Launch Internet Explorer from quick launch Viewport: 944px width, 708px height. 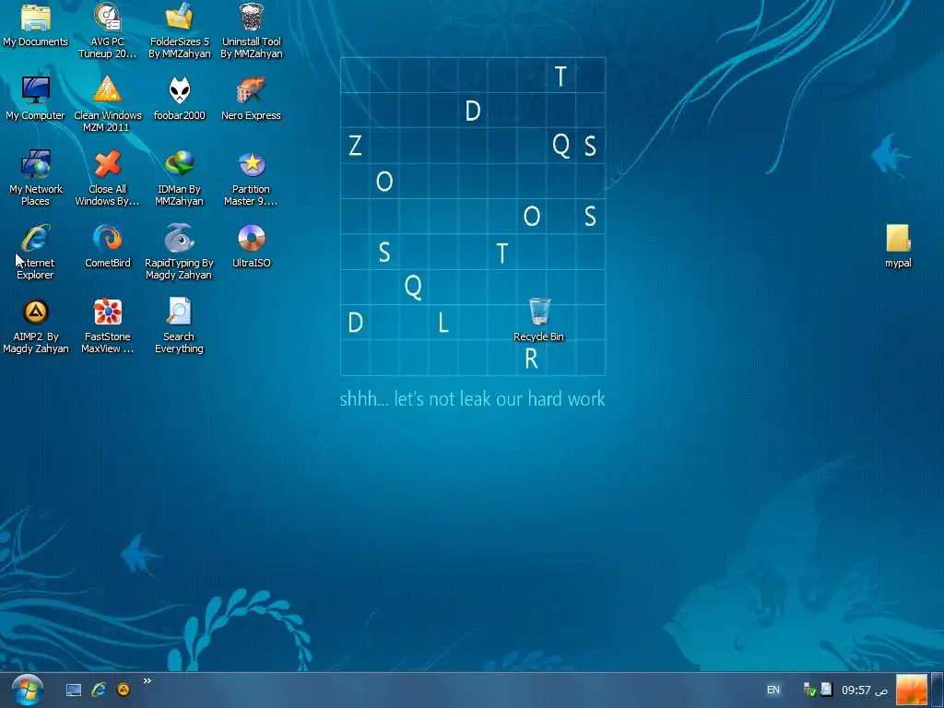pos(99,690)
